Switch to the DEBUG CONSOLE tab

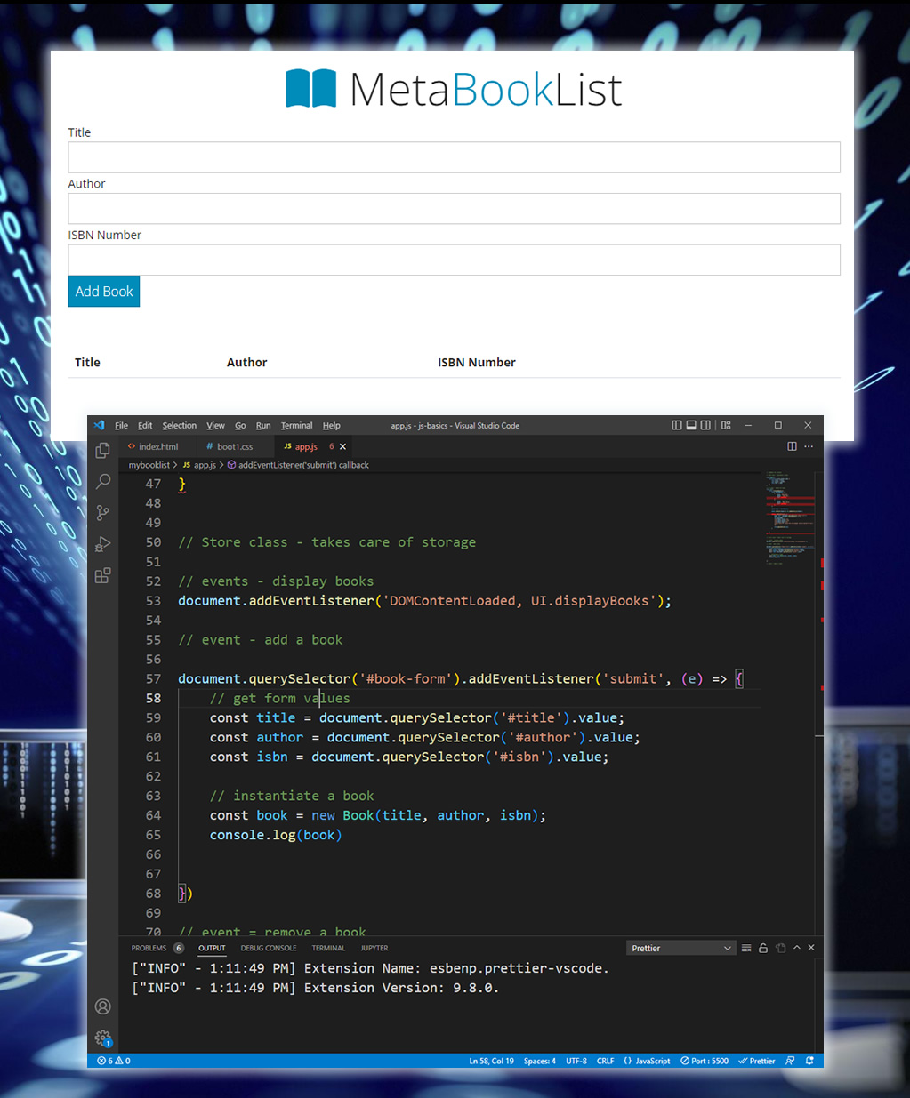[x=269, y=948]
